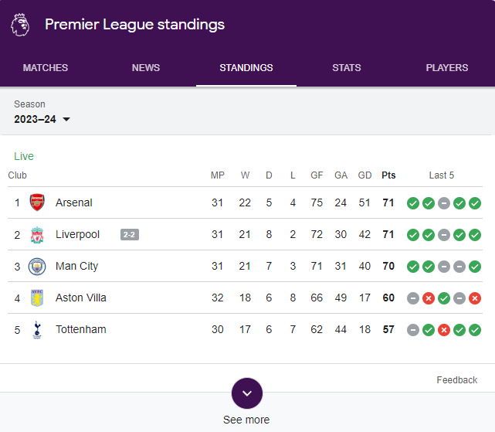
Task: Click the Arsenal club crest
Action: click(37, 202)
